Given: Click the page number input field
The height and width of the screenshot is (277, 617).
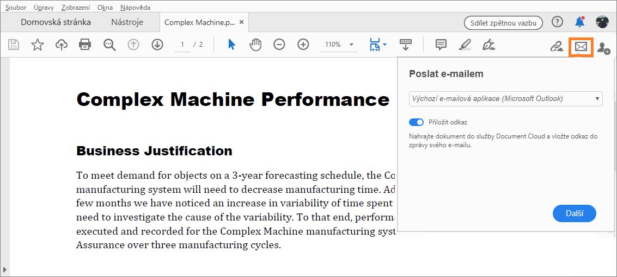Looking at the screenshot, I should coord(182,45).
